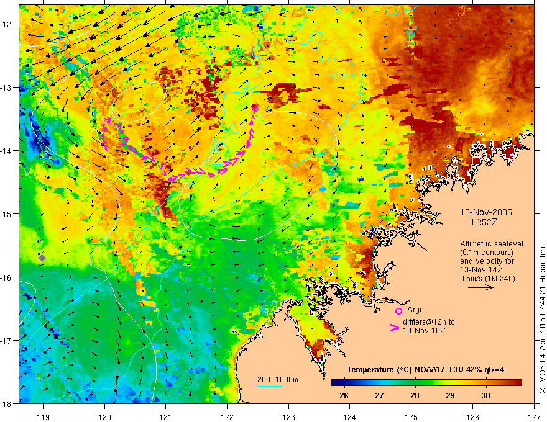Viewport: 547px width, 422px height.
Task: Click the longitude axis label 123
Action: 288,417
